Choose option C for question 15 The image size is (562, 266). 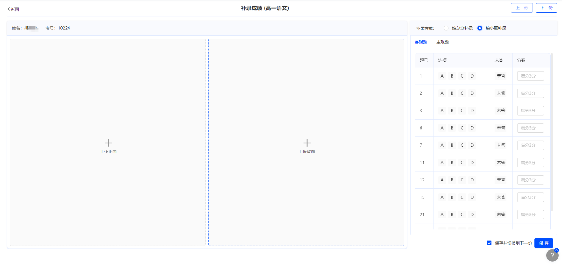462,197
